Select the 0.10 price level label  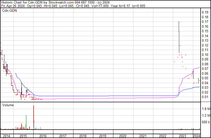205,55
